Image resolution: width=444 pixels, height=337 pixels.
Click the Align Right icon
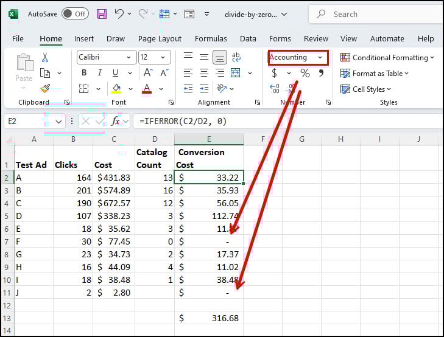pyautogui.click(x=220, y=73)
